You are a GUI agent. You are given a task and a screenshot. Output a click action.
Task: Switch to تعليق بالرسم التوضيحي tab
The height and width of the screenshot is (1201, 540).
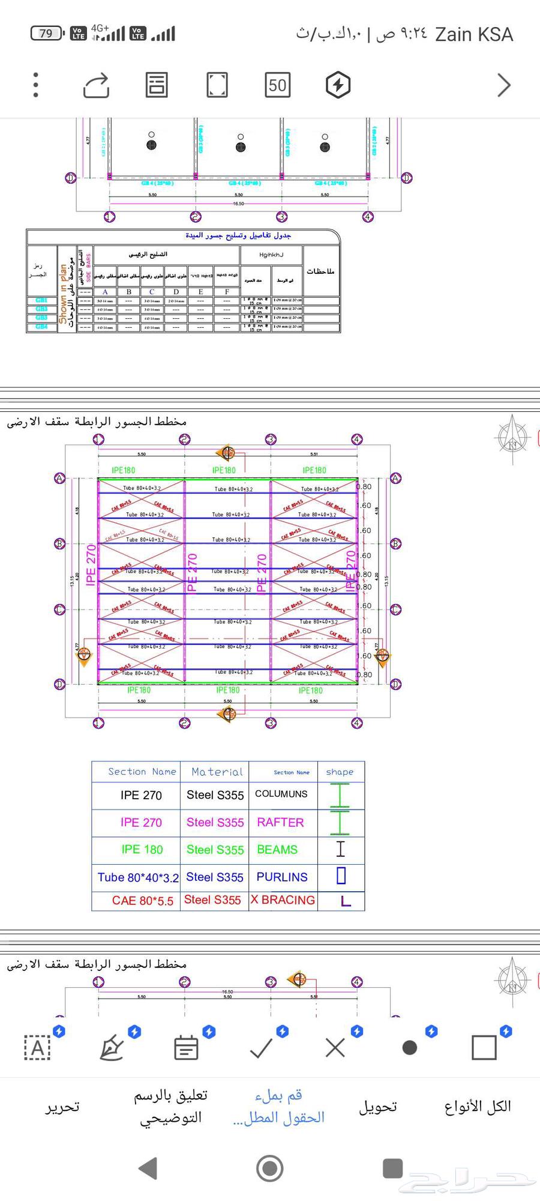click(170, 1107)
